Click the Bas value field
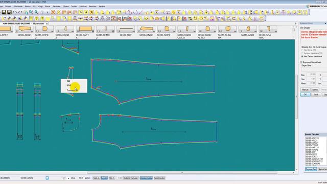The height and width of the screenshot is (184, 327). pyautogui.click(x=311, y=75)
